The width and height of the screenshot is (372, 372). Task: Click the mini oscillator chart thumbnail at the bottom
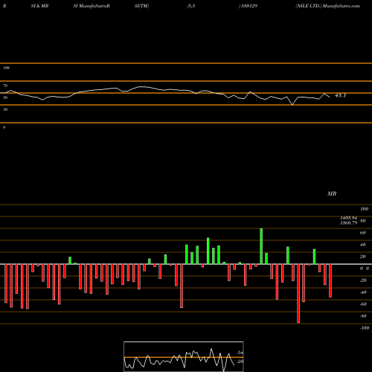184,356
